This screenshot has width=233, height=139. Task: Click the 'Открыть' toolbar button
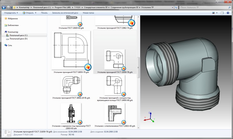[x=28, y=13]
